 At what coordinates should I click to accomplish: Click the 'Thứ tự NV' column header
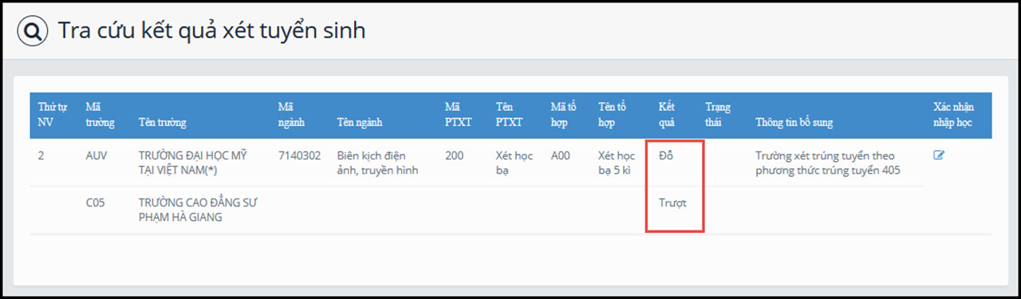pos(52,115)
